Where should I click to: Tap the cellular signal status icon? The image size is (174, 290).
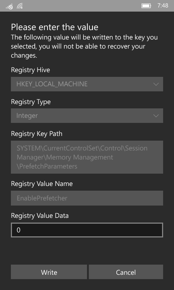tap(9, 6)
